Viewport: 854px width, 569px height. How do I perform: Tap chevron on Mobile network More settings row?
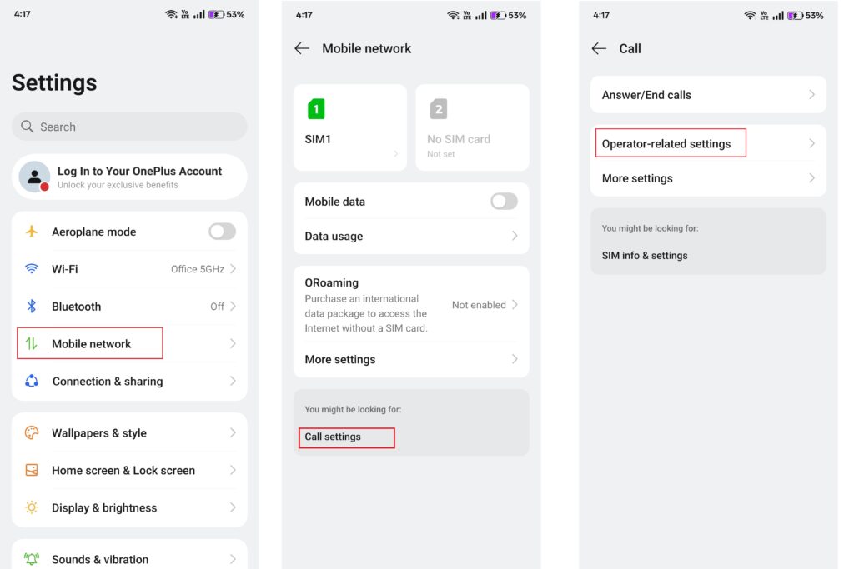[x=515, y=359]
